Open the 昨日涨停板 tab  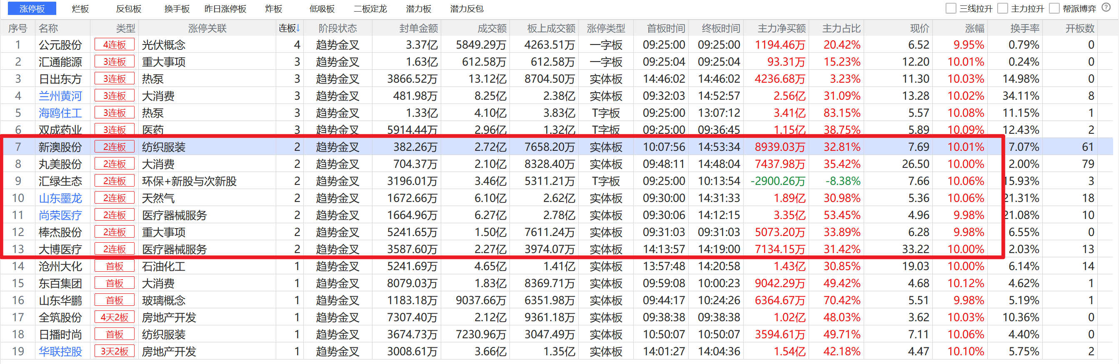pos(225,9)
